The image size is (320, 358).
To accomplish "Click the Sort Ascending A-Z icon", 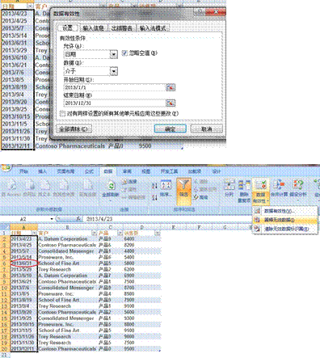I will click(154, 185).
